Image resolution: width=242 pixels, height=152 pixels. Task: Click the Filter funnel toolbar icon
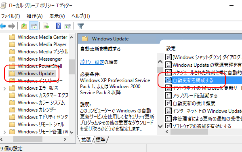tap(80, 26)
